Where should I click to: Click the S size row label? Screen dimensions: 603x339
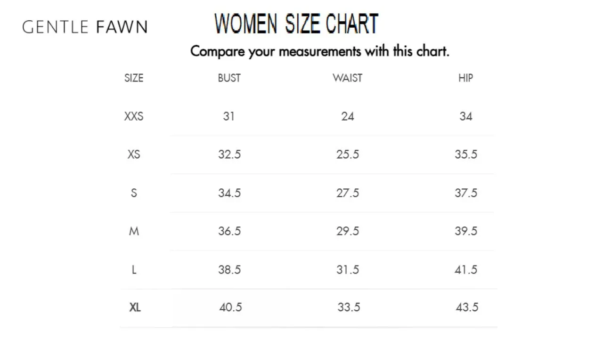[134, 193]
